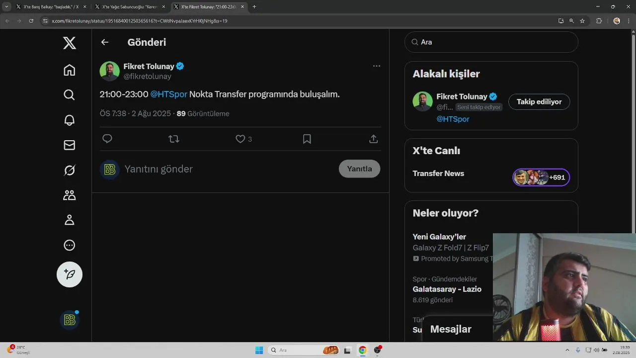Open Notifications bell icon
636x358 pixels.
(70, 120)
